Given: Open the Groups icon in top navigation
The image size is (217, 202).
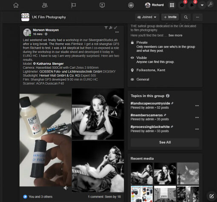Looking at the screenshot, I should [131, 5].
